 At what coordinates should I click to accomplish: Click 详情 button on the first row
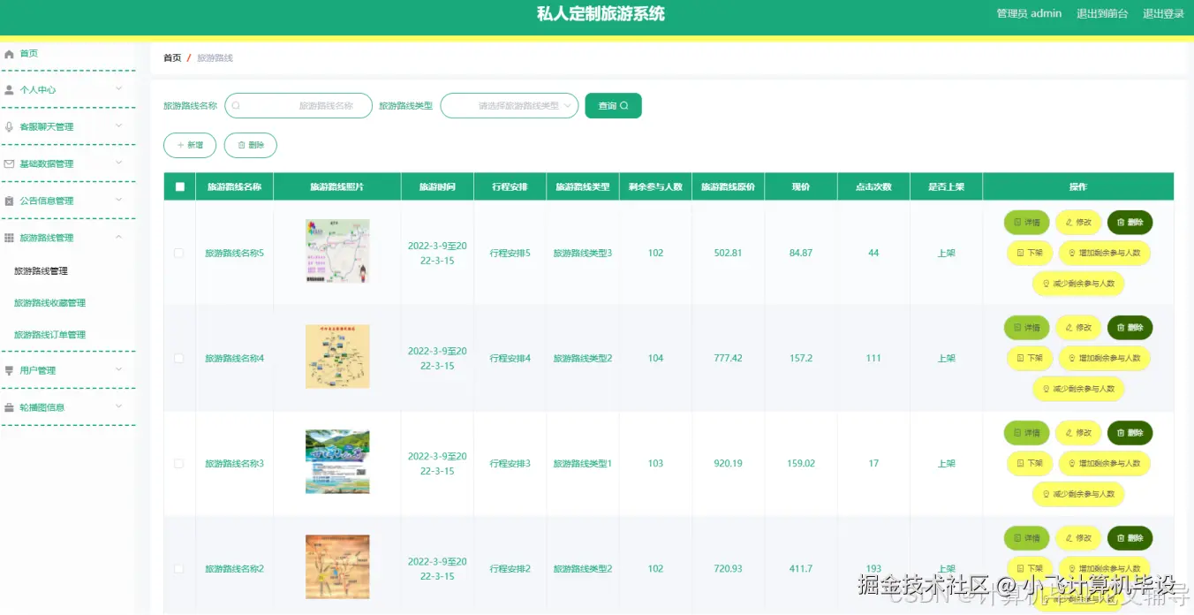tap(1025, 222)
